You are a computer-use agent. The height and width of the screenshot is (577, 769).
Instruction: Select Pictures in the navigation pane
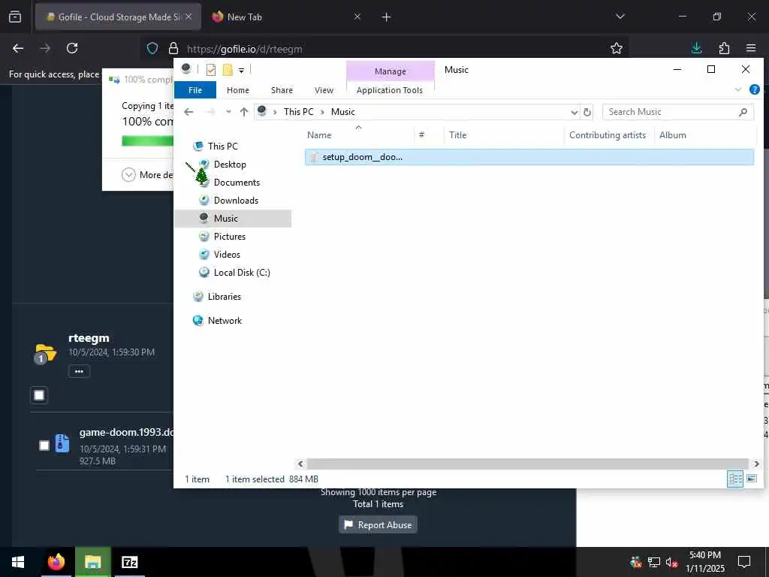point(230,237)
